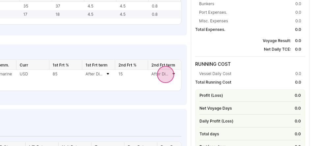316x146 pixels.
Task: Click the RUNNING COST heading
Action: pos(213,64)
